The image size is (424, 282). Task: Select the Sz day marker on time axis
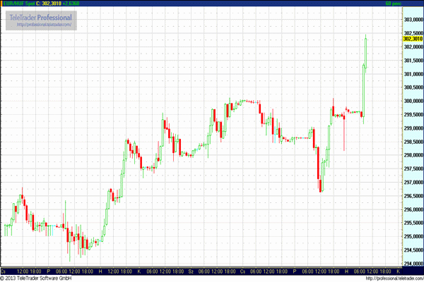pos(192,271)
